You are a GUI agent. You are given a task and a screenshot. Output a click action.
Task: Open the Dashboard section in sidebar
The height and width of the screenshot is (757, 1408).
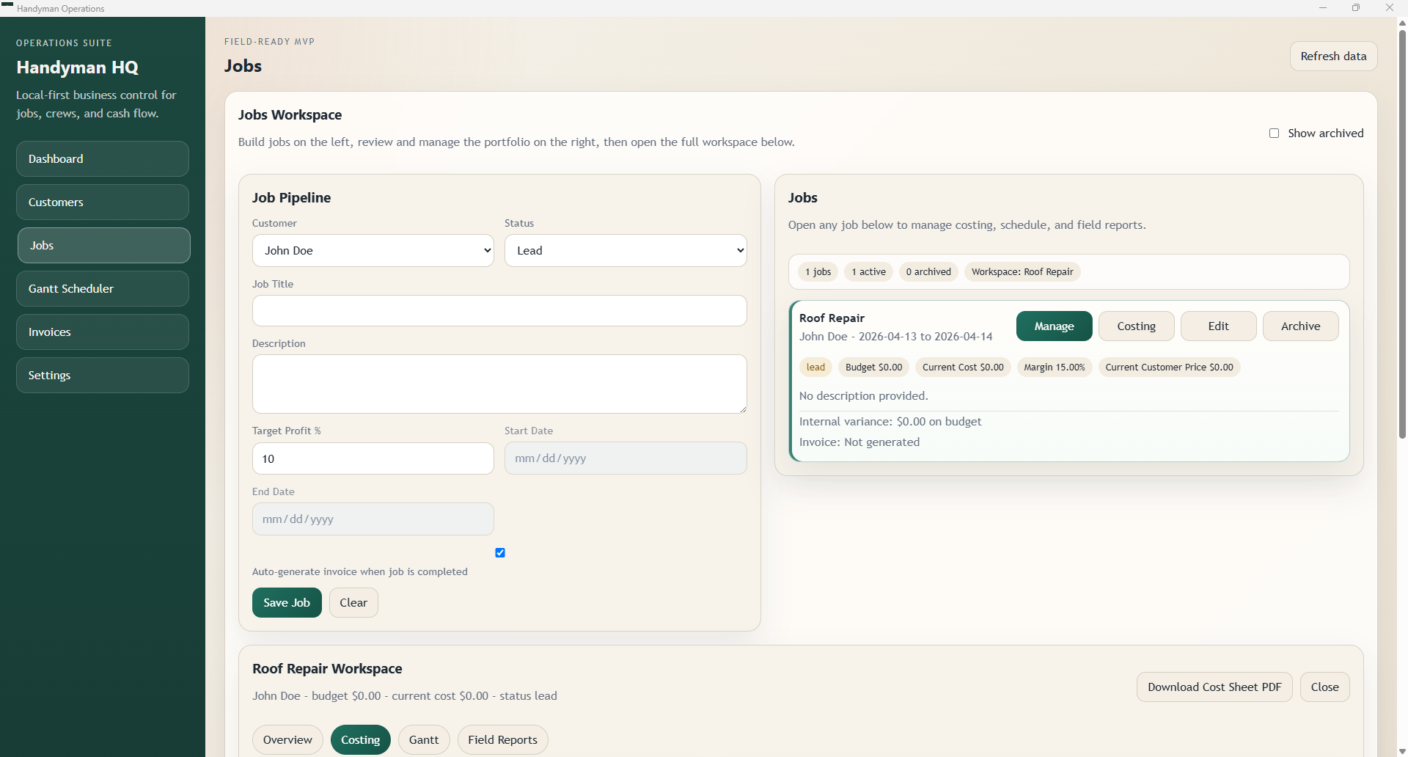103,158
